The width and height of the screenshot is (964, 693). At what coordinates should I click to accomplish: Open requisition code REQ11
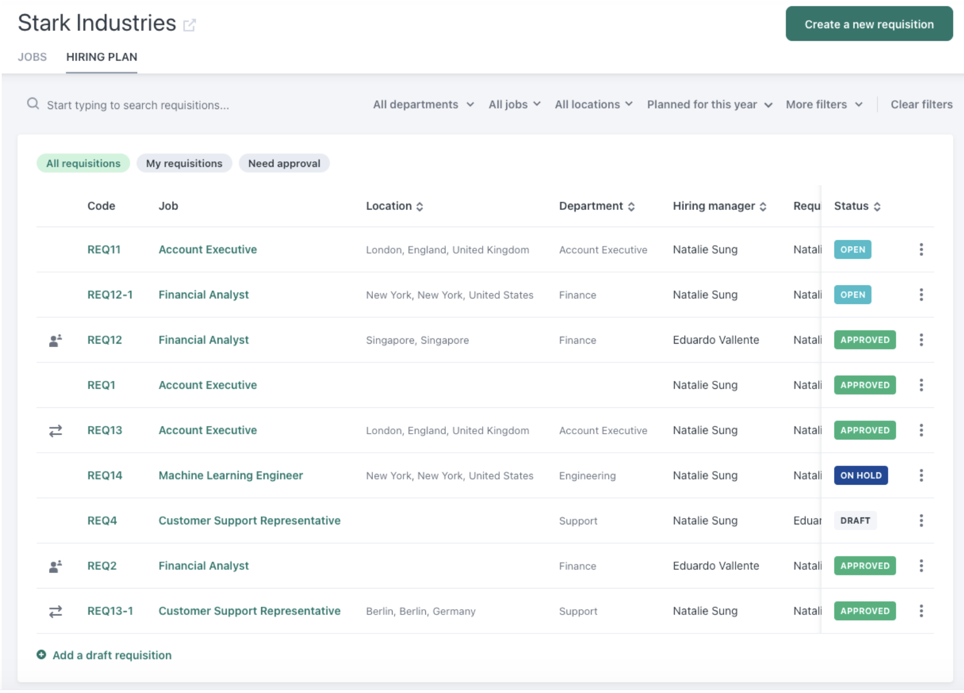(104, 250)
